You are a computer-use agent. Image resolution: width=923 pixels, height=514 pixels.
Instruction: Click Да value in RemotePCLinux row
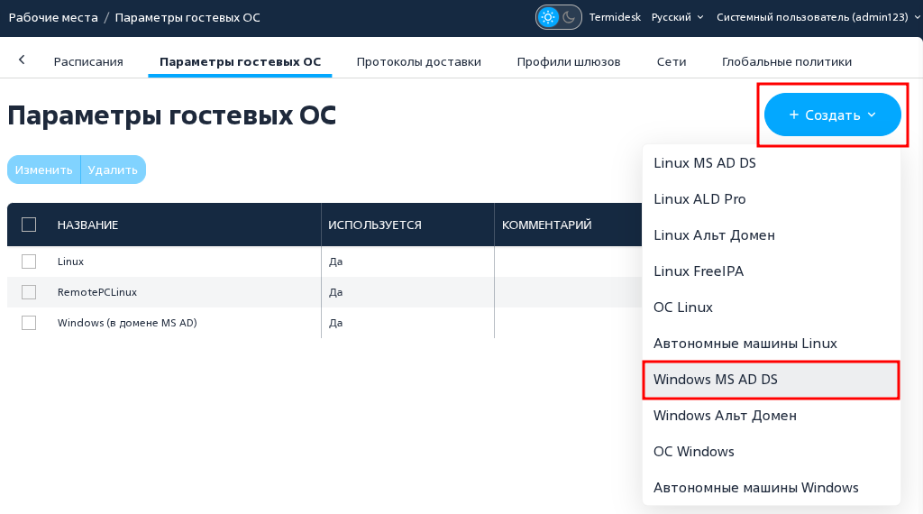click(x=335, y=292)
